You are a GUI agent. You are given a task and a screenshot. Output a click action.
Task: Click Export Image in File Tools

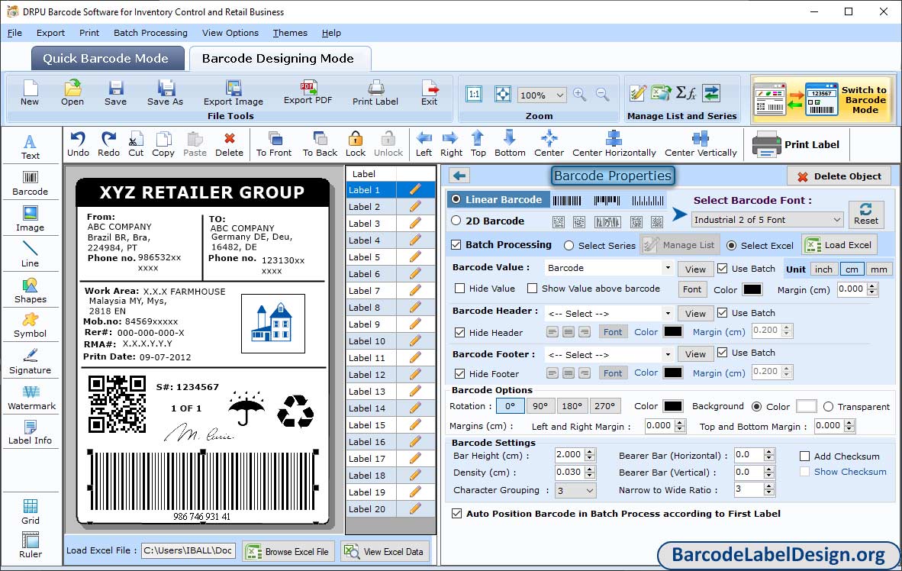233,93
